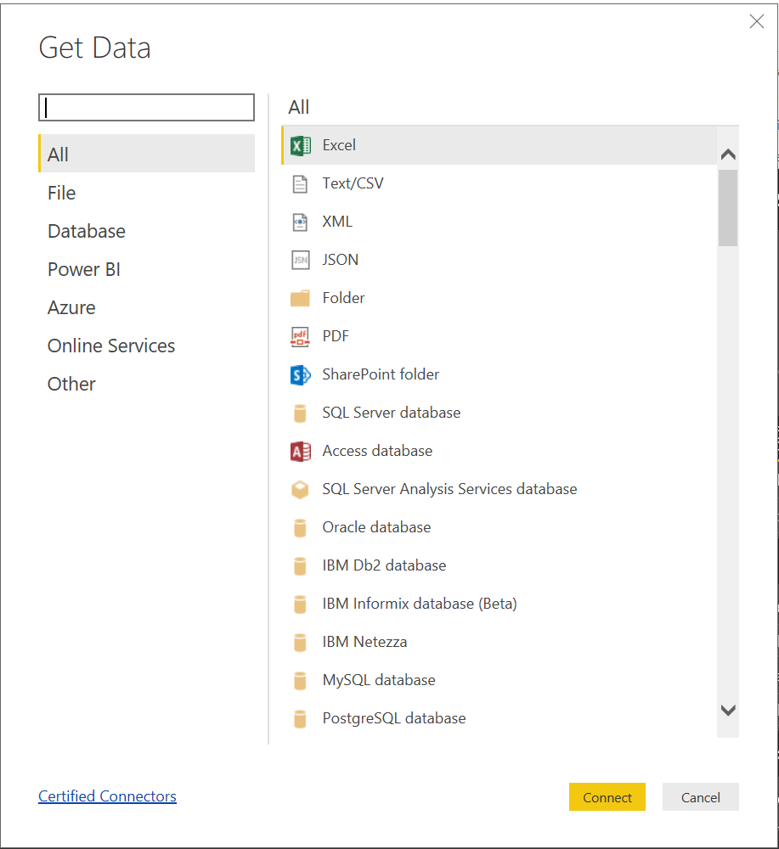The width and height of the screenshot is (779, 849).
Task: Click the IBM Db2 database icon
Action: tap(300, 565)
